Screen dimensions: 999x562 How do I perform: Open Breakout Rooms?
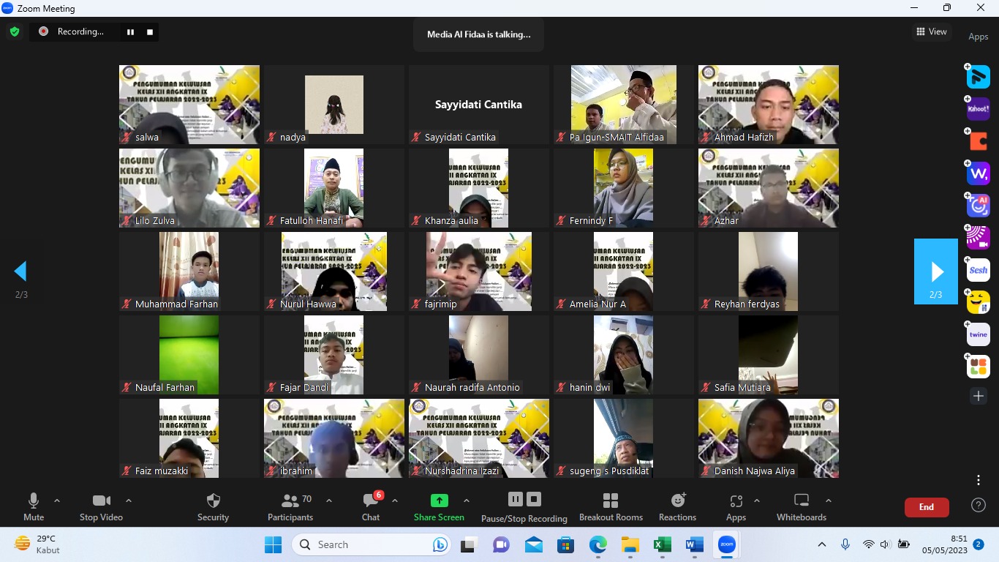[x=611, y=506]
